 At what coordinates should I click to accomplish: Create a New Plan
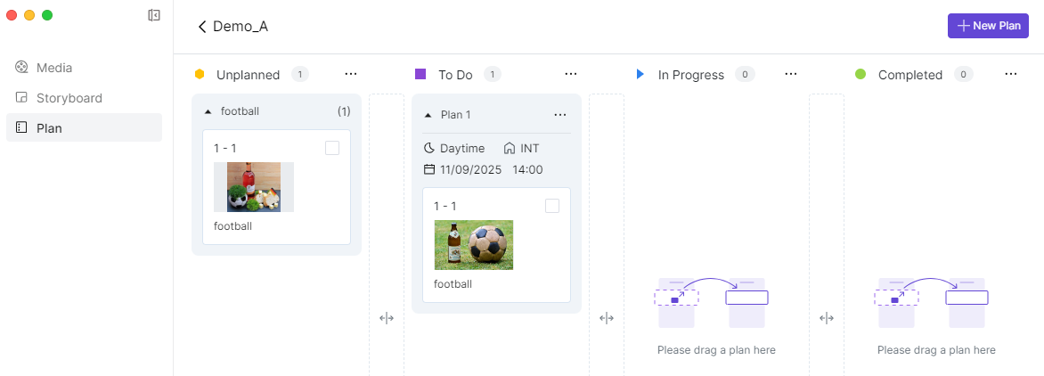[988, 26]
